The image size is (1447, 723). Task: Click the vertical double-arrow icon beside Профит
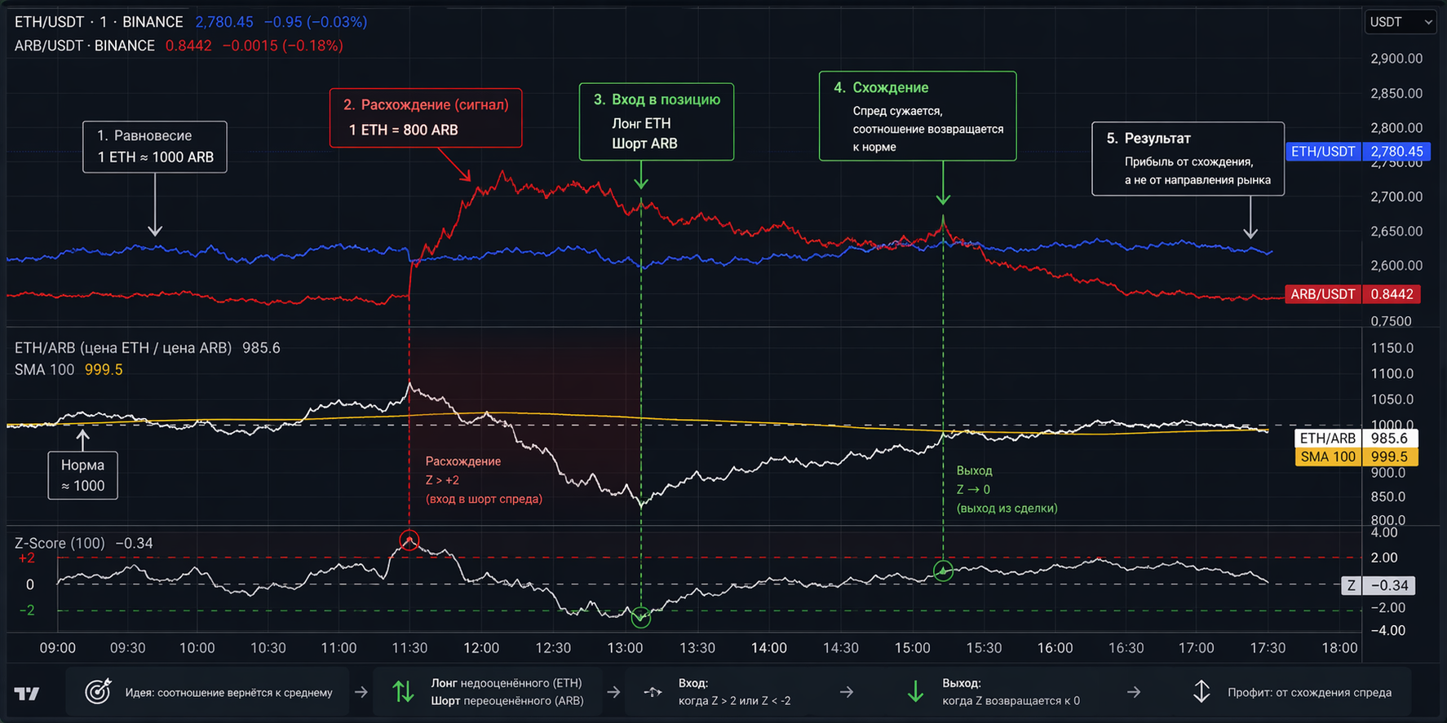pos(1201,692)
